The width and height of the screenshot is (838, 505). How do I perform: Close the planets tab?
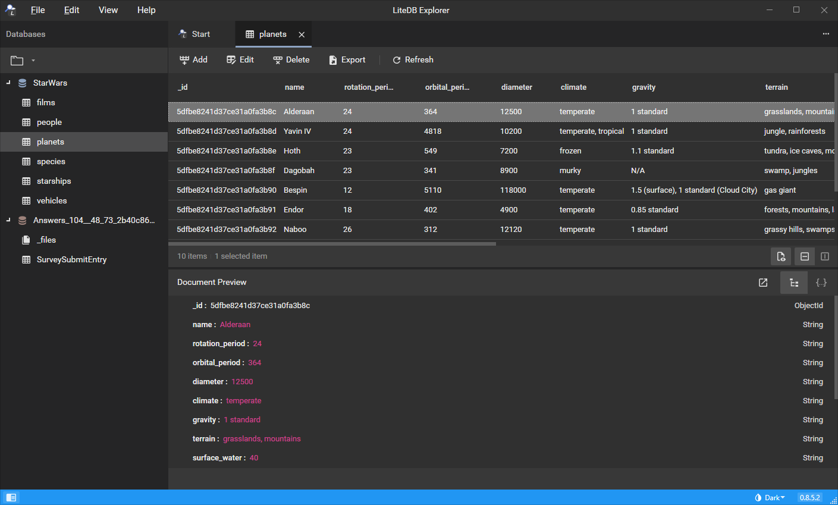click(302, 34)
